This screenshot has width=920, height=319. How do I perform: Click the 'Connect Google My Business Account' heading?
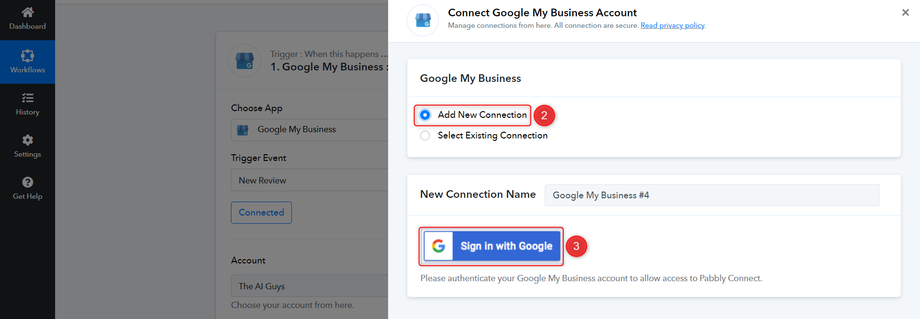pyautogui.click(x=542, y=12)
